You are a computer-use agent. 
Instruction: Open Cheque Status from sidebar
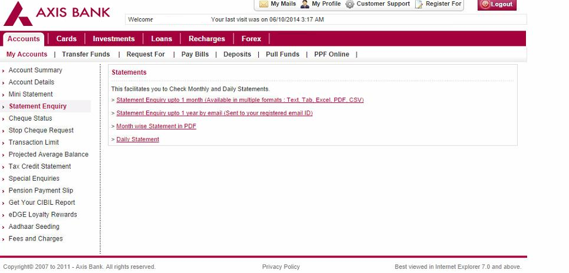pyautogui.click(x=30, y=118)
